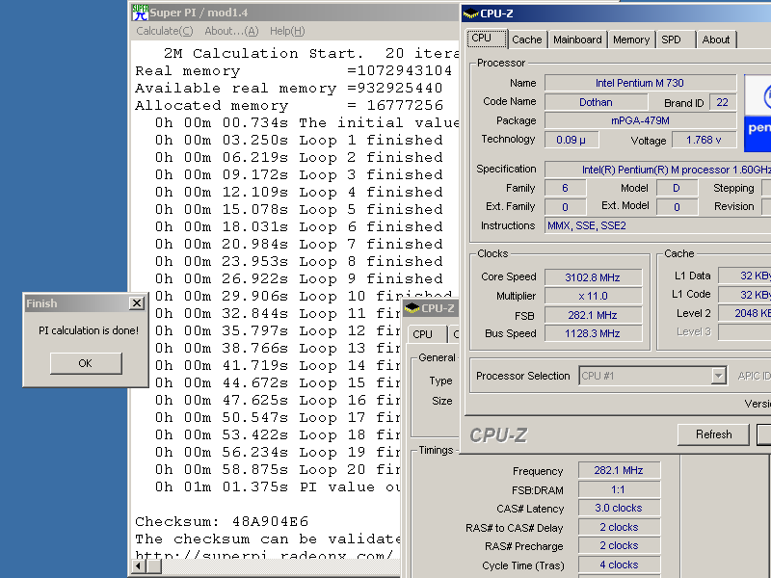Image resolution: width=771 pixels, height=578 pixels.
Task: Select CPU tab in background CPU-Z window
Action: click(427, 333)
